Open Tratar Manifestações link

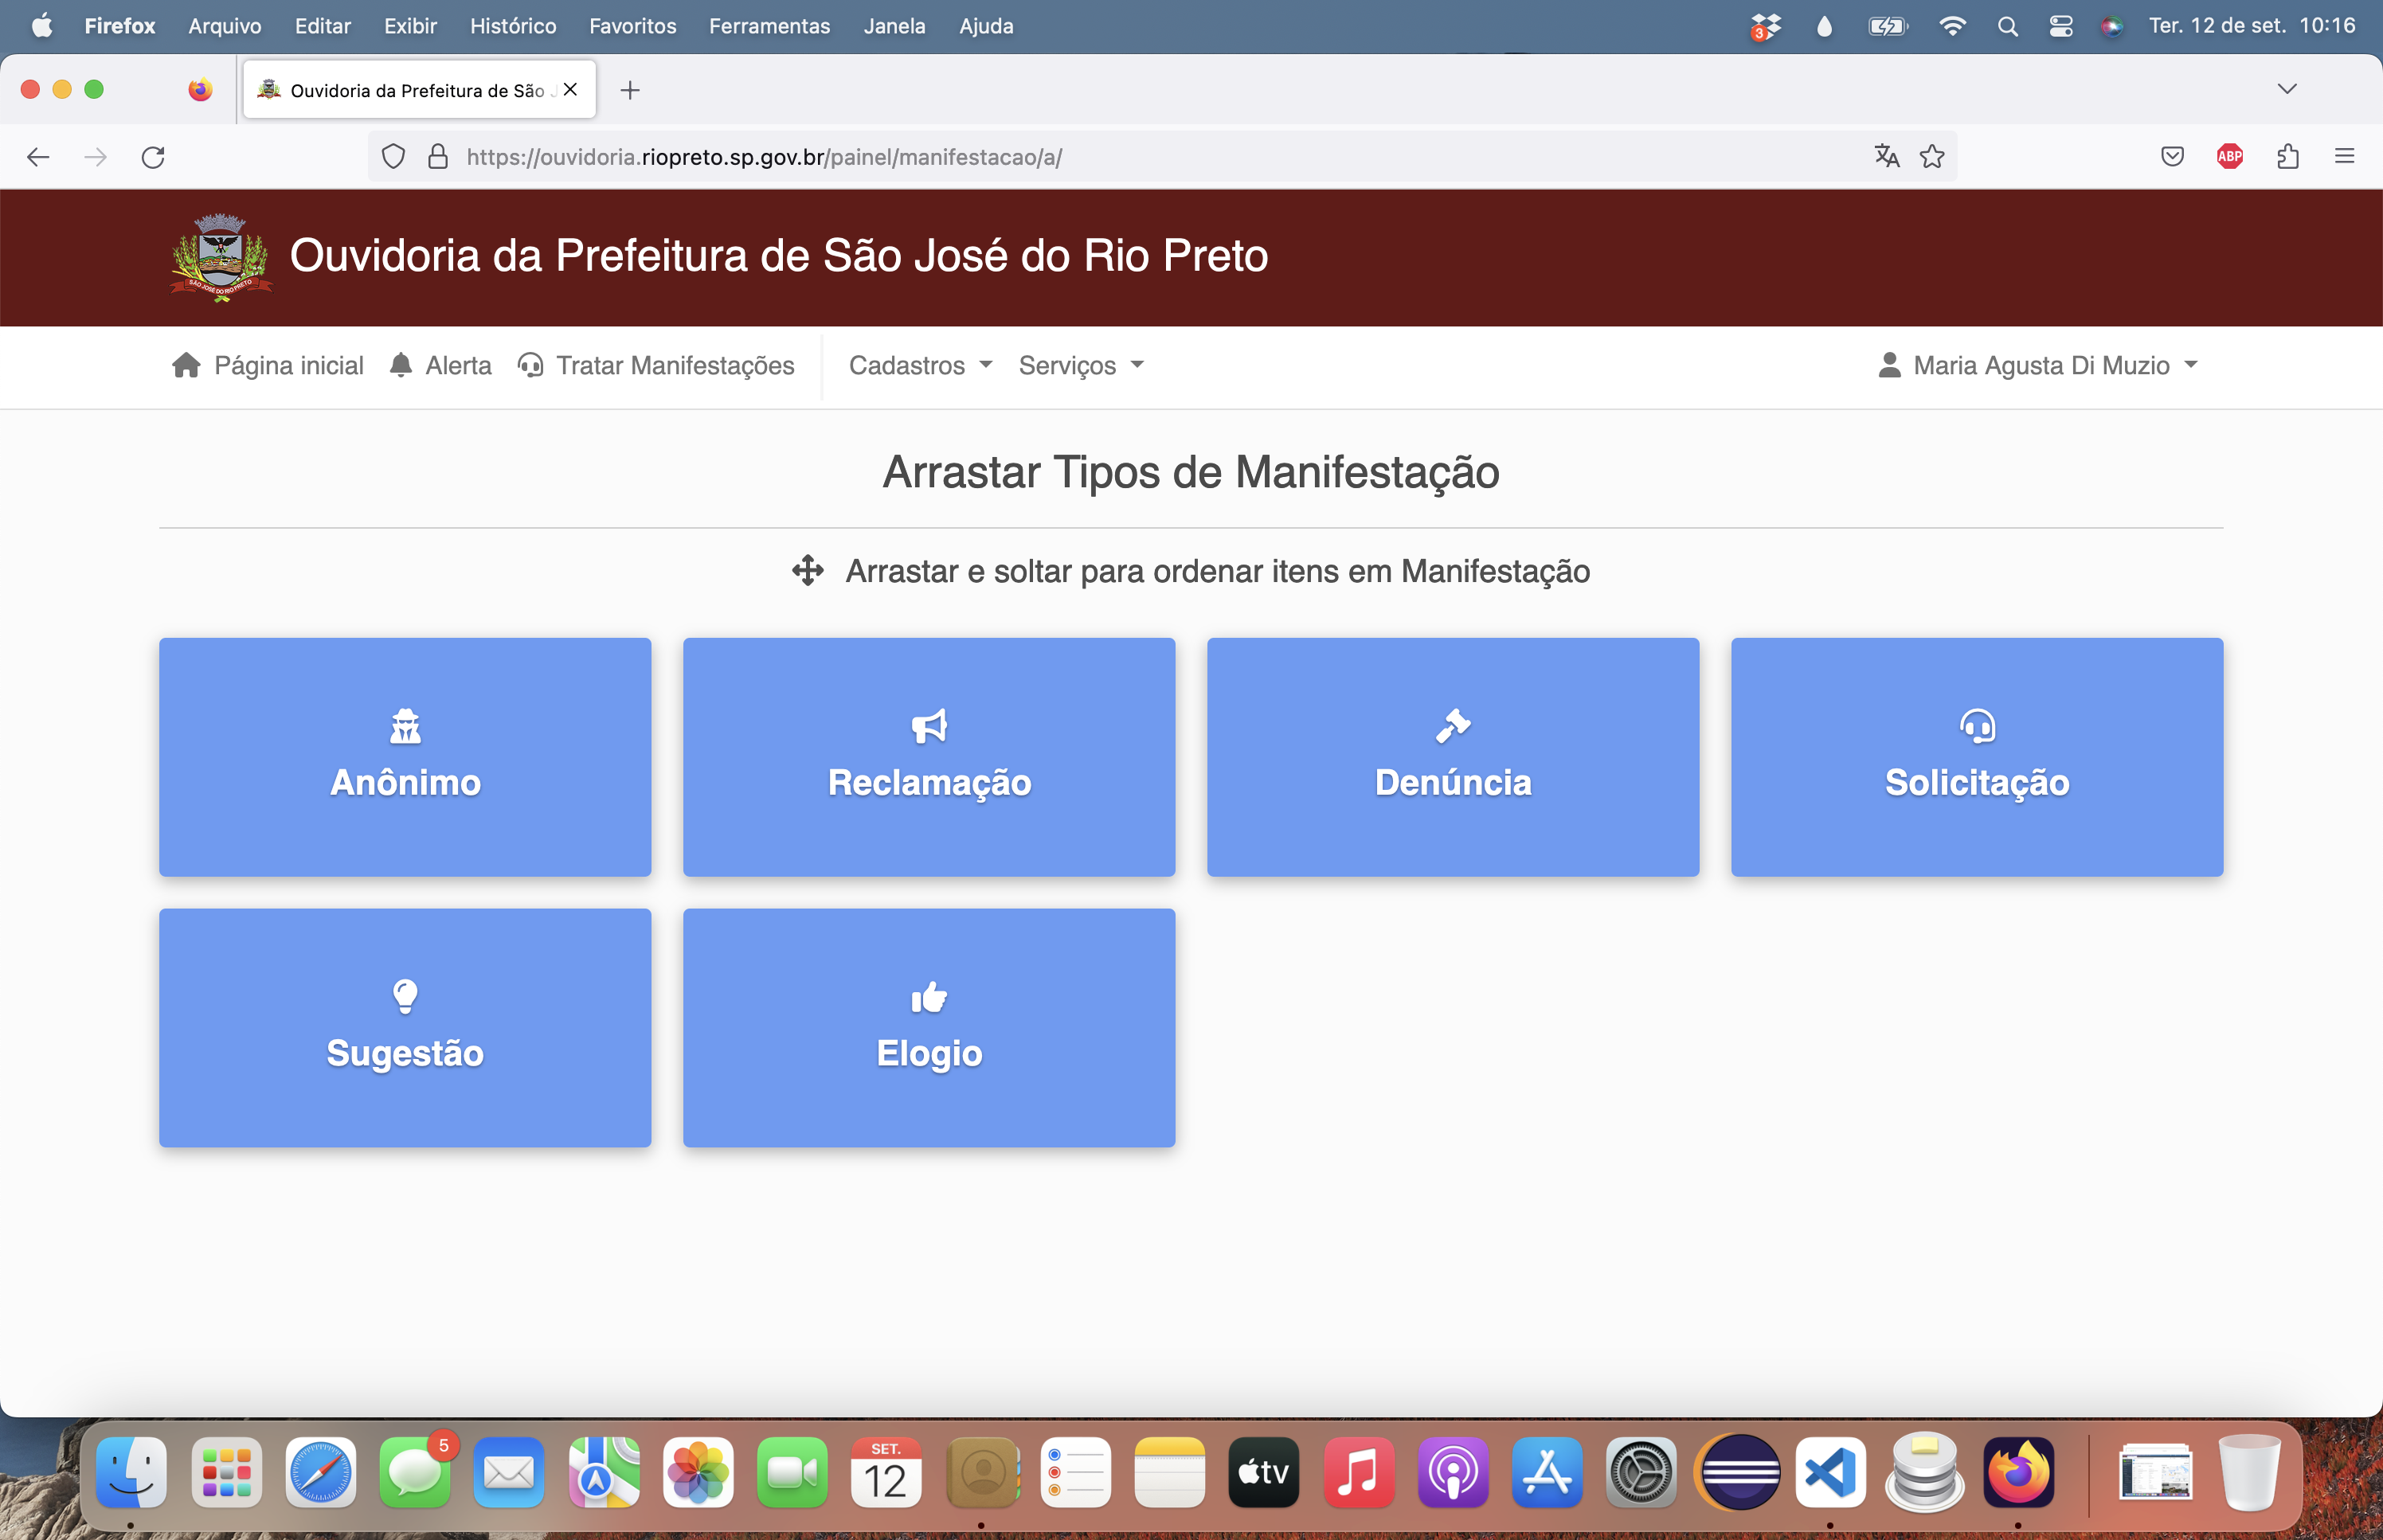656,365
